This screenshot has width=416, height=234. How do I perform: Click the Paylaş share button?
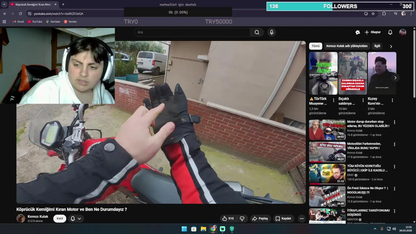(260, 219)
